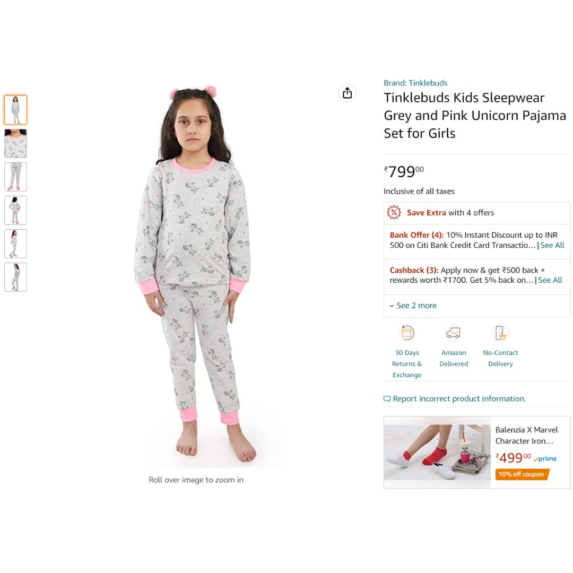
Task: Open the Brand: Tinklebuds link
Action: [415, 83]
